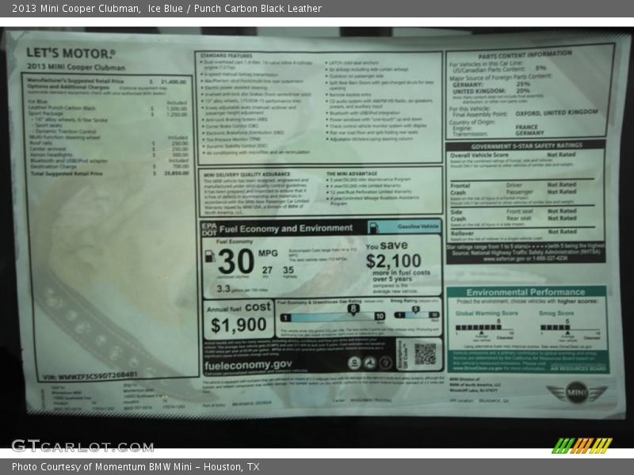Click the Environmental Performance header
The width and height of the screenshot is (634, 475).
(x=526, y=292)
